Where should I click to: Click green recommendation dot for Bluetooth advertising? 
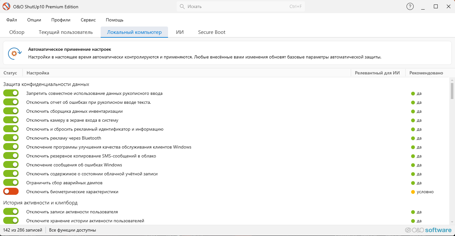(413, 138)
